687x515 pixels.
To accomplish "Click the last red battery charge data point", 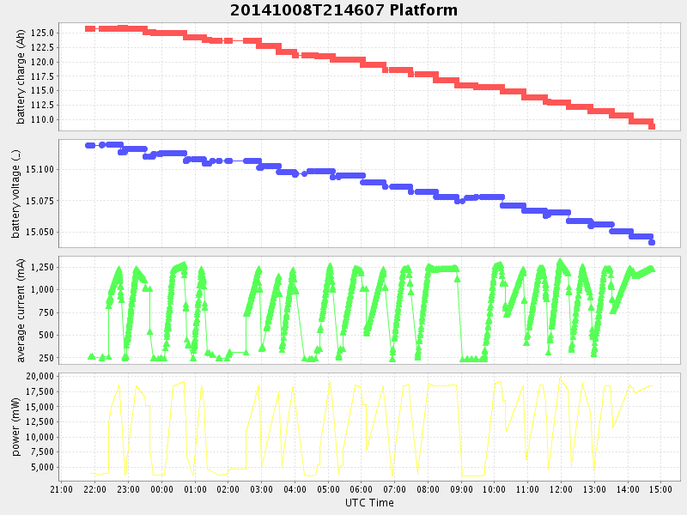I will [652, 126].
